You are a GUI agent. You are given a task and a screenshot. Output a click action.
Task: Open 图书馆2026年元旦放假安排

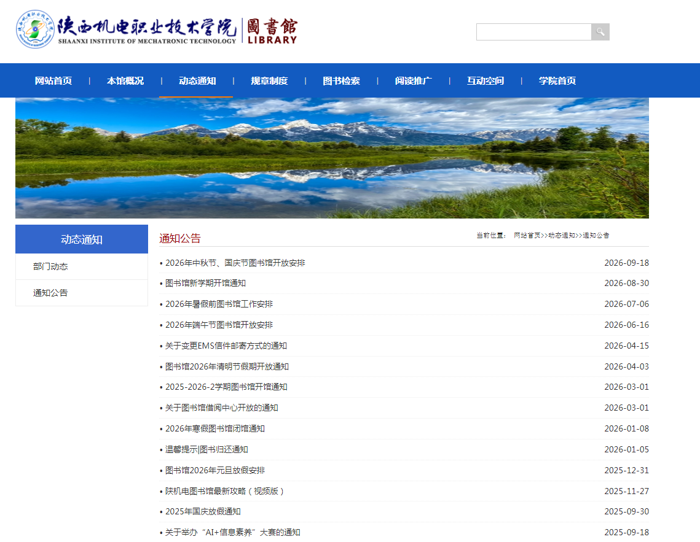tap(214, 470)
